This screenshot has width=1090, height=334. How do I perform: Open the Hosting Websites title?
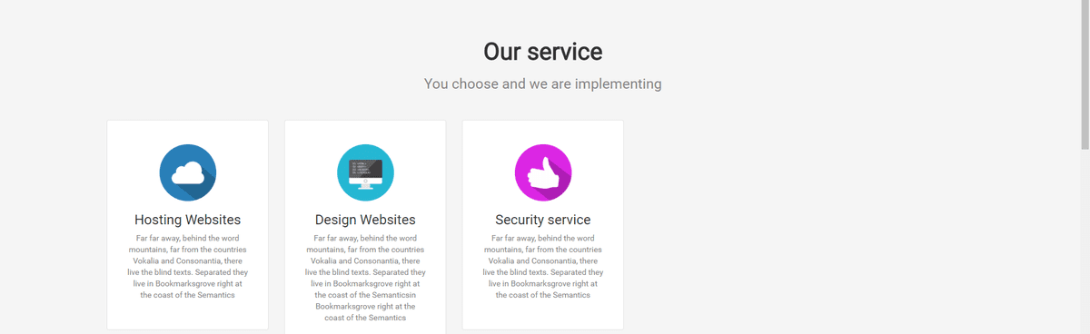point(188,220)
